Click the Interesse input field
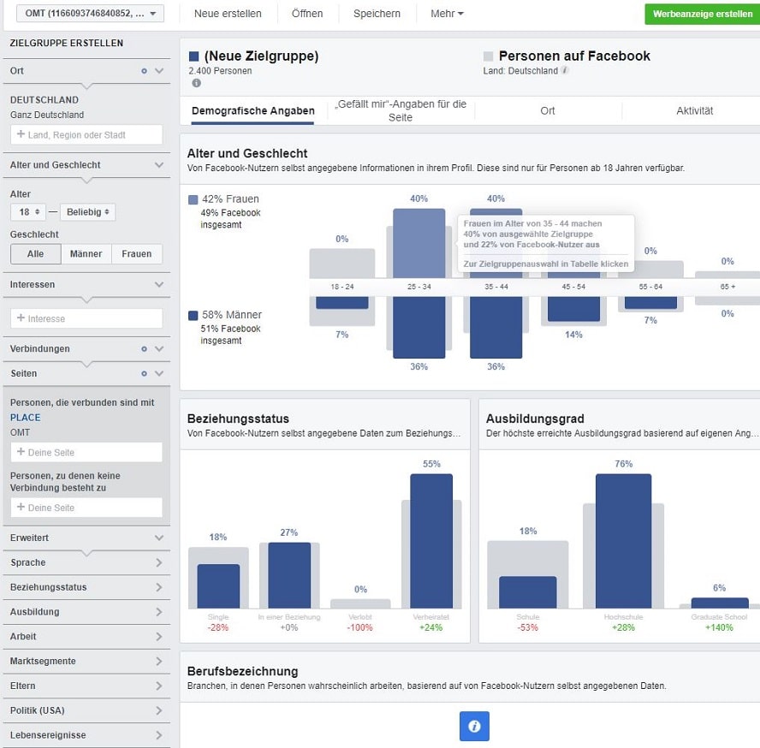Viewport: 760px width, 748px height. point(86,318)
